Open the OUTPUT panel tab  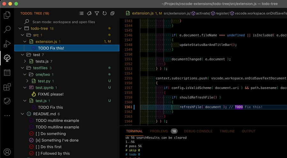(248, 131)
